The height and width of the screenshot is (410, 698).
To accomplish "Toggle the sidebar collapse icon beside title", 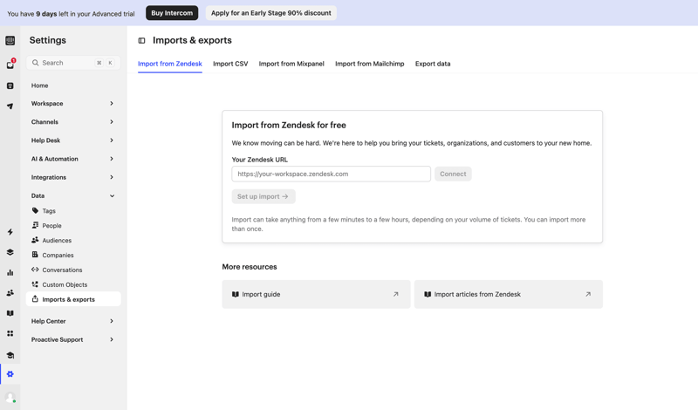I will click(x=142, y=41).
